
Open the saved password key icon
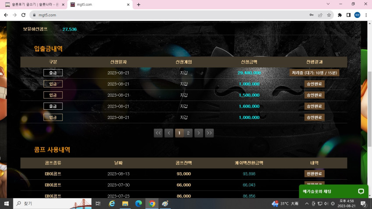pos(312,15)
